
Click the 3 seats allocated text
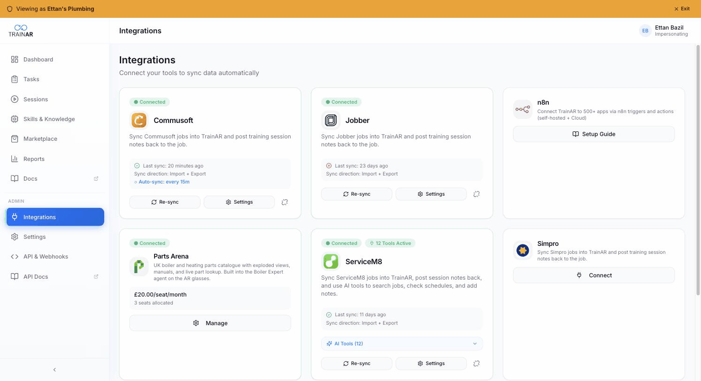pos(154,303)
